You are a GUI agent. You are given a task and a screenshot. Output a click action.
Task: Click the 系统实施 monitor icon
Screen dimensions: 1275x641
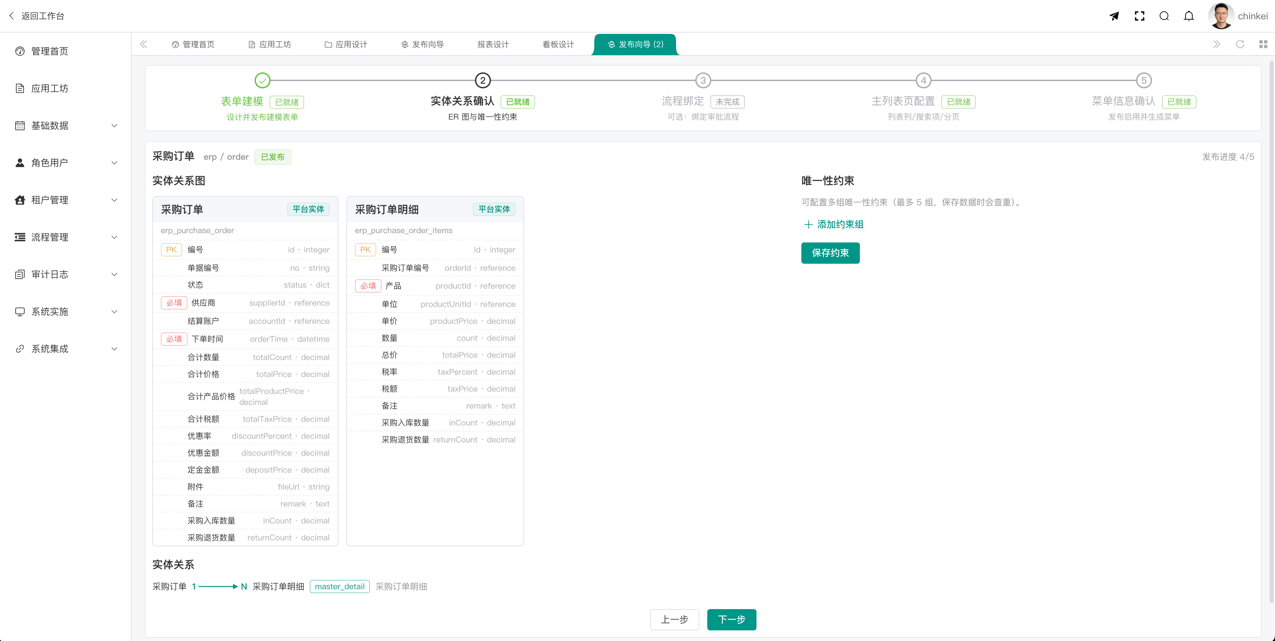pyautogui.click(x=20, y=312)
